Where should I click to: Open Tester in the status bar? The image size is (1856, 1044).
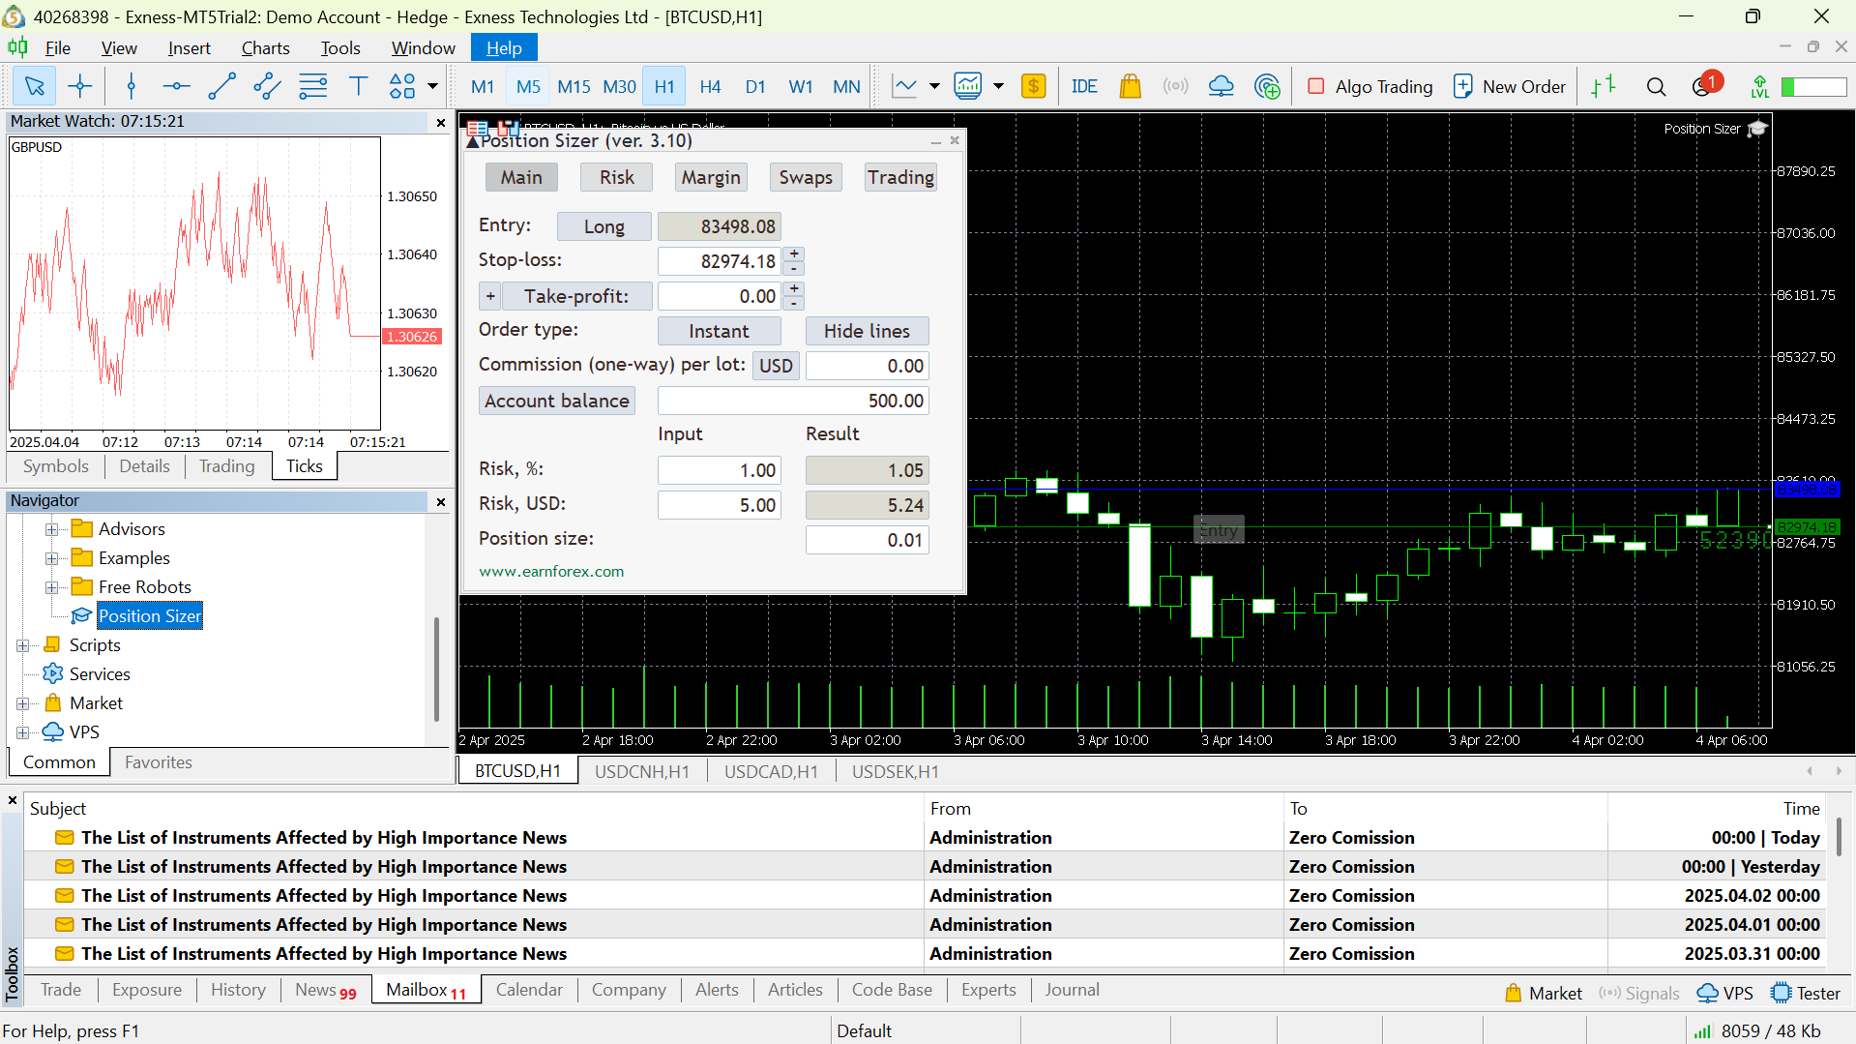[1806, 994]
